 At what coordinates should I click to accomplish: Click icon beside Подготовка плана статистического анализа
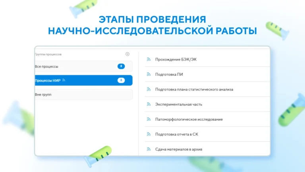(x=149, y=89)
